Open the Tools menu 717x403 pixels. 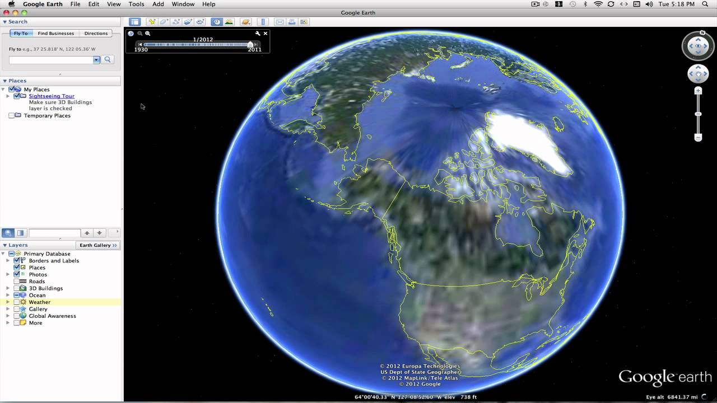click(x=136, y=4)
